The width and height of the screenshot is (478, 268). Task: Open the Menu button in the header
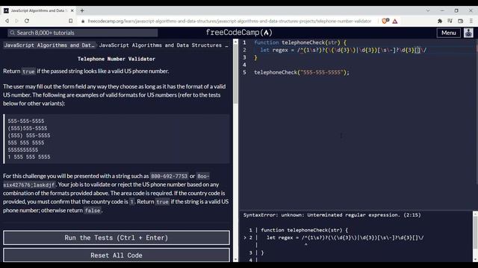click(x=448, y=33)
